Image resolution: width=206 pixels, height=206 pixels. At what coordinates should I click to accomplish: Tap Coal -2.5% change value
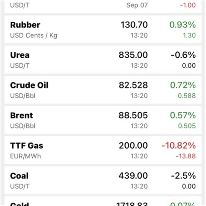point(183,176)
